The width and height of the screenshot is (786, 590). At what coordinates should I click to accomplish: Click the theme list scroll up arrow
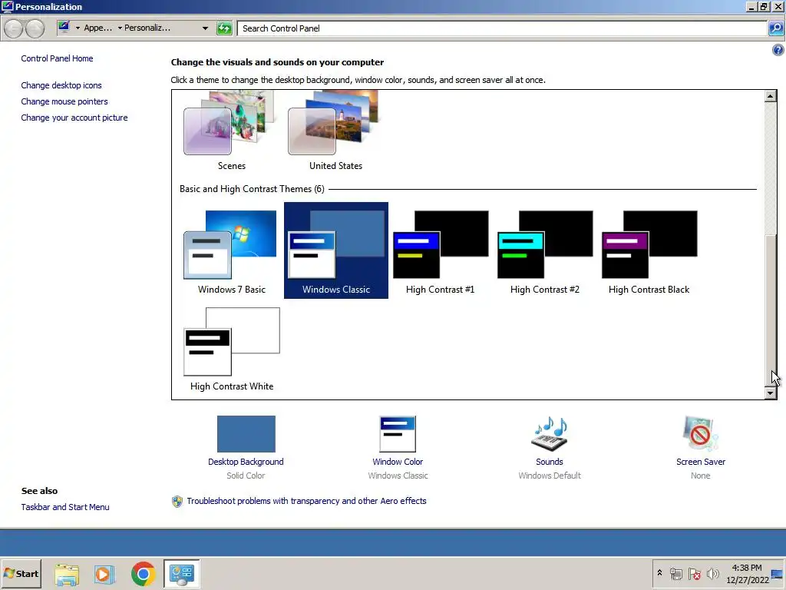click(771, 96)
